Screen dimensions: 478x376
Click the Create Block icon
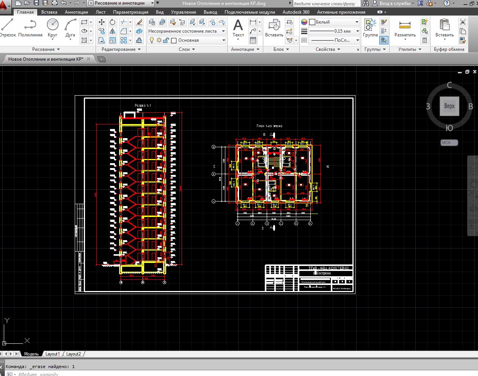click(x=289, y=22)
